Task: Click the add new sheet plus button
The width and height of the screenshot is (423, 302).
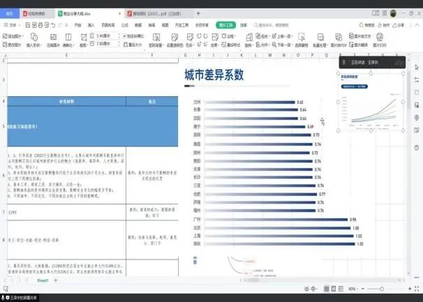Action: click(56, 280)
